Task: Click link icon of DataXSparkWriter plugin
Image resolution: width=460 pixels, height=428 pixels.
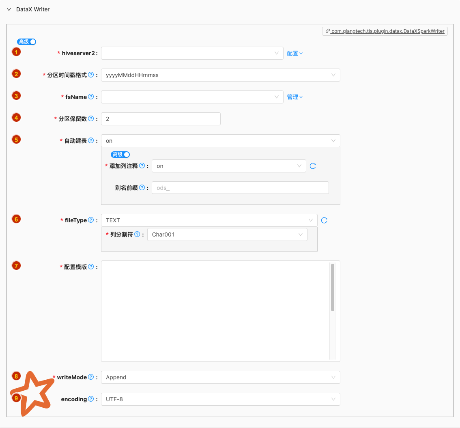Action: click(x=328, y=31)
